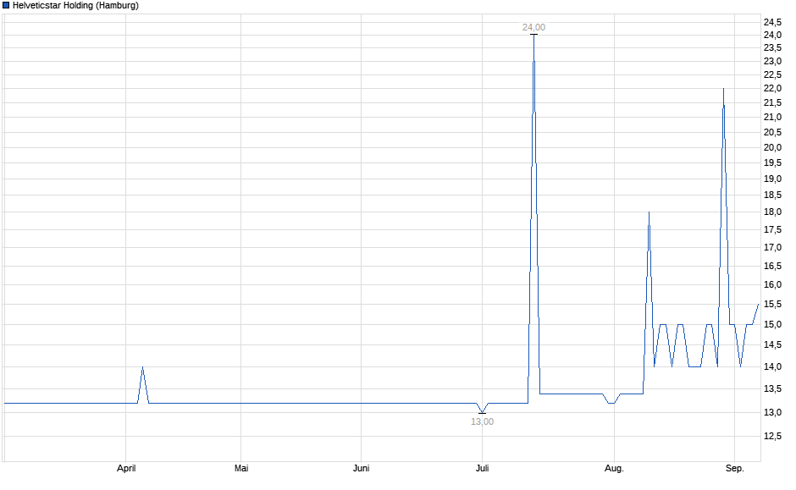Click the 15,5 price axis value
796x490 pixels.
click(x=772, y=305)
